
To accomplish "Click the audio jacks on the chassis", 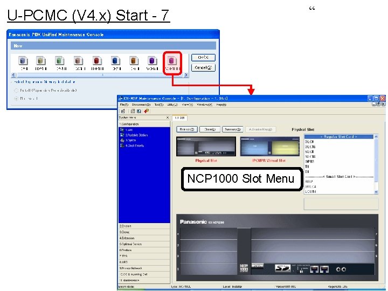I will (341, 269).
